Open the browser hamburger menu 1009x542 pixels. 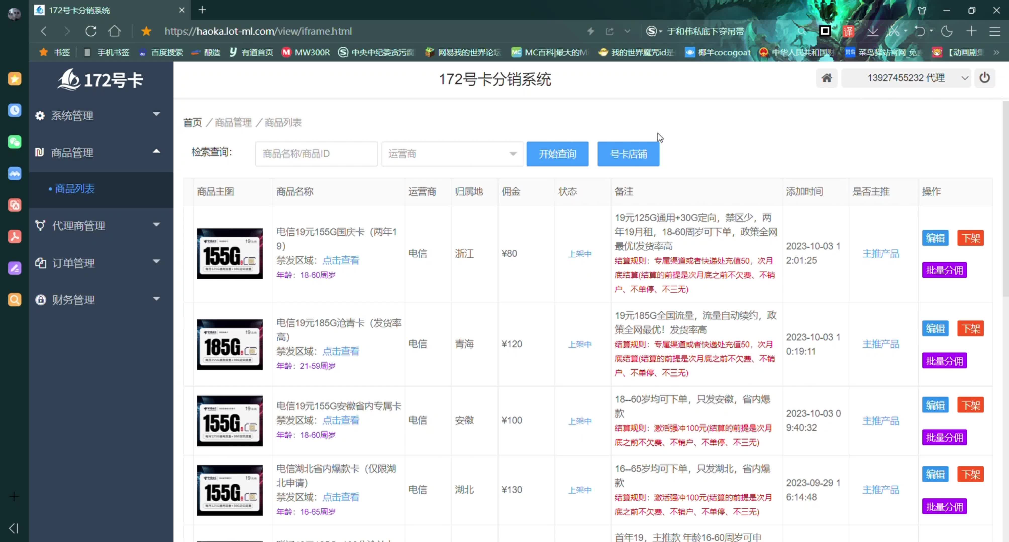click(994, 31)
